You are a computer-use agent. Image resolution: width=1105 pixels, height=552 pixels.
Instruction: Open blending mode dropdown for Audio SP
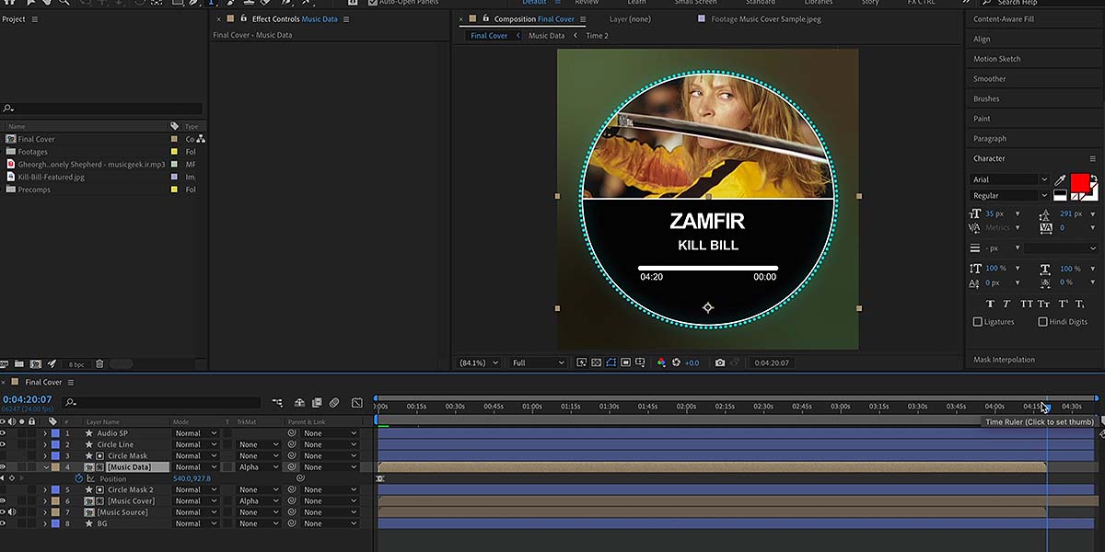(x=195, y=433)
